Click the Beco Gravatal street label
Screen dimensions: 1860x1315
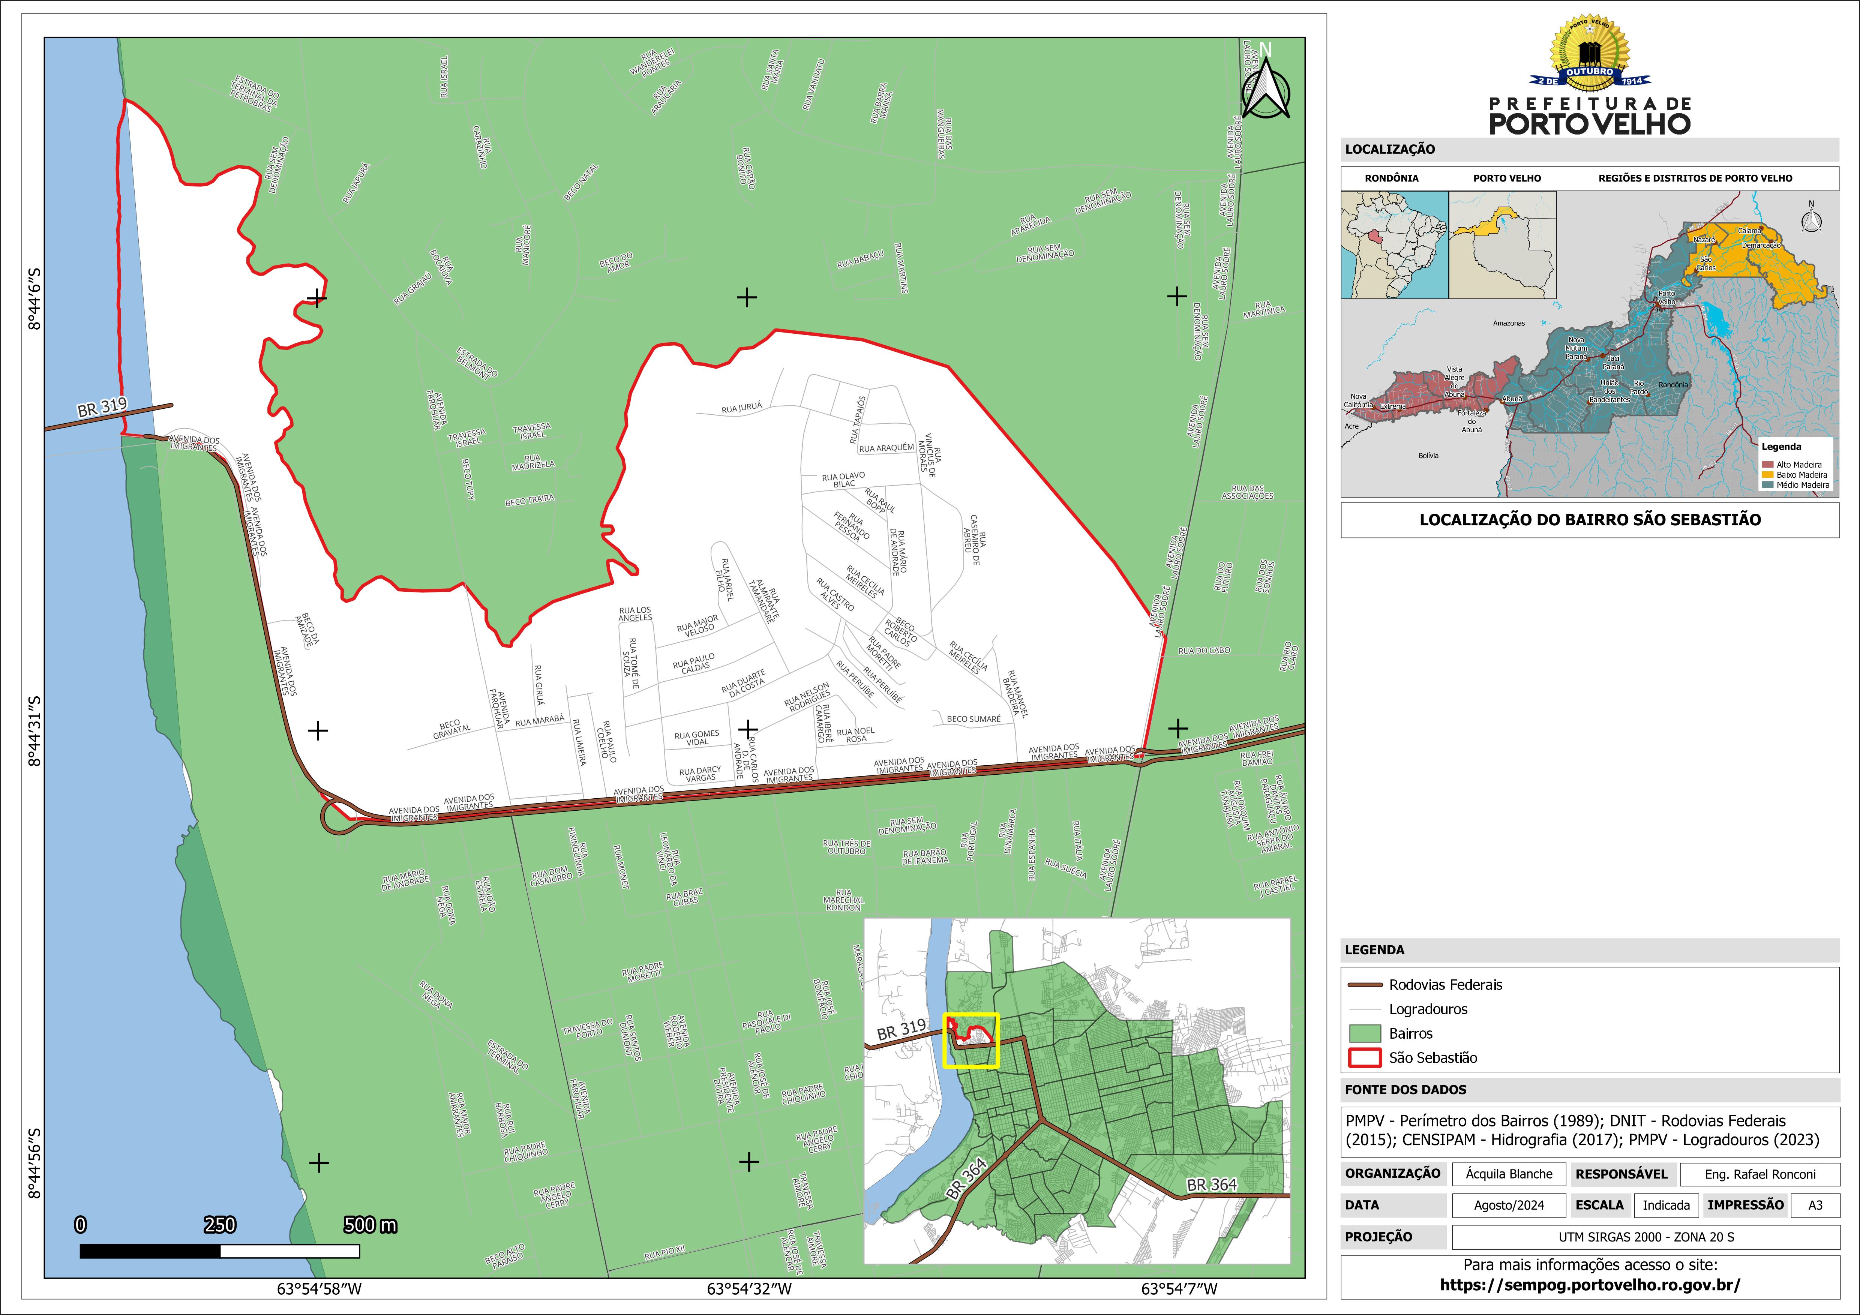(451, 730)
